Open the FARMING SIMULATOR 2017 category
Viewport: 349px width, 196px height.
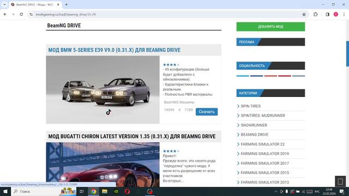(x=265, y=163)
